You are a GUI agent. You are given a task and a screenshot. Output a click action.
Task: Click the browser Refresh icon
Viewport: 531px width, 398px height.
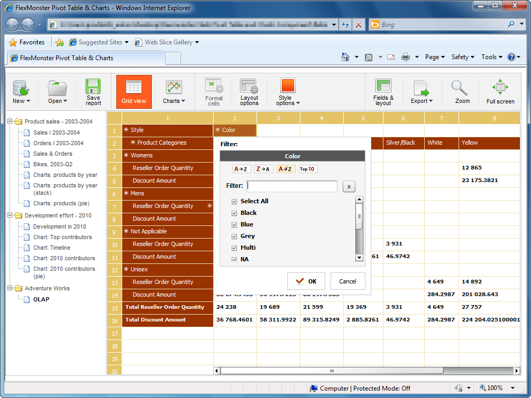pos(345,25)
